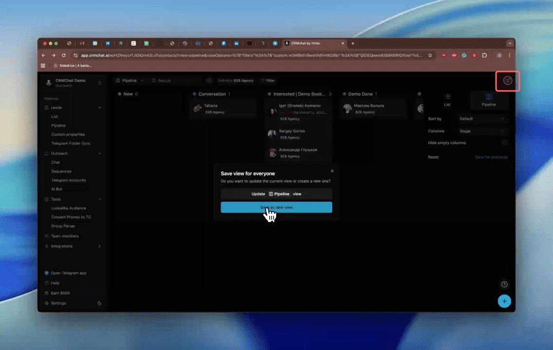This screenshot has width=553, height=350.
Task: Open Lookalike Audience tool
Action: click(69, 209)
